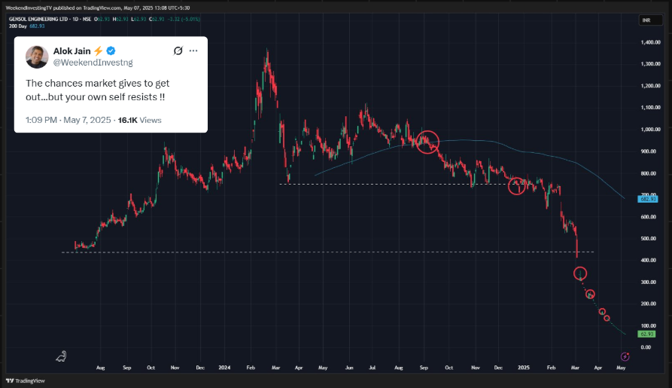Click the tweet timestamp 1:09 PM · May 7, 2025
Viewport: 672px width, 388px height.
click(x=68, y=121)
